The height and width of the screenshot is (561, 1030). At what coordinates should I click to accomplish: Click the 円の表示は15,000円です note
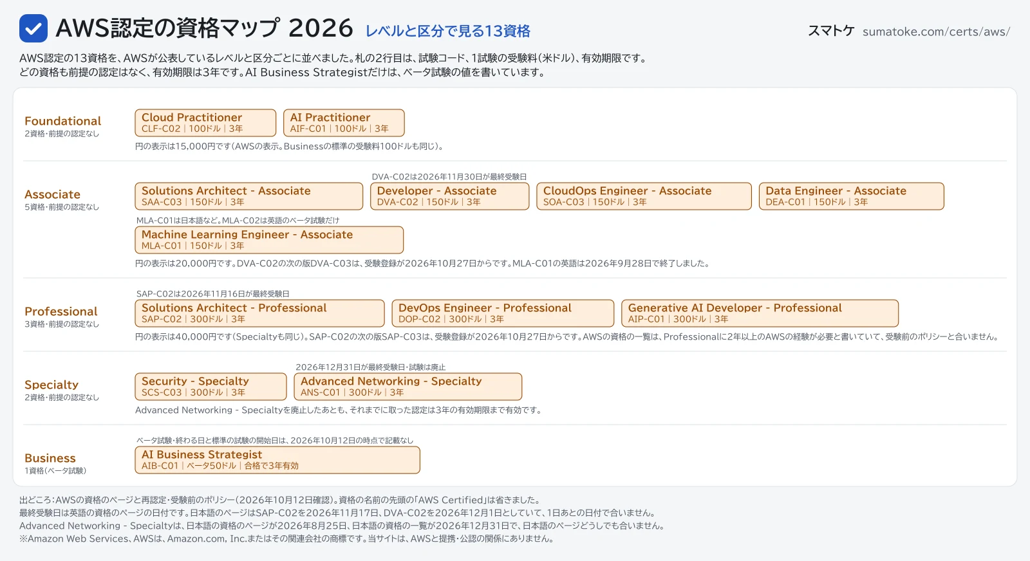(x=289, y=147)
